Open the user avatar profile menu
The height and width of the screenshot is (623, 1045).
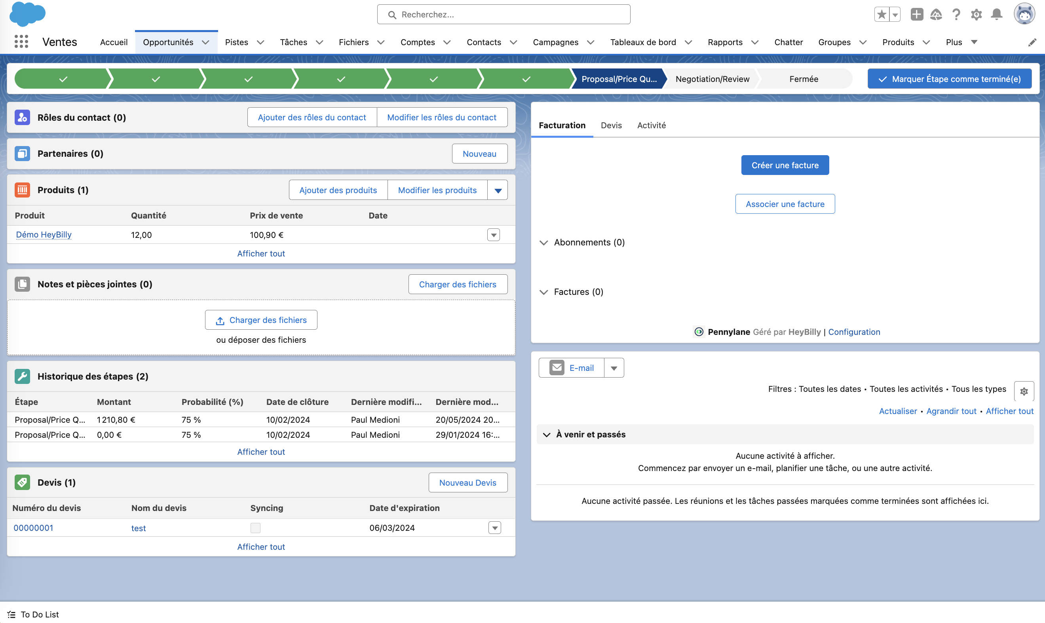click(1024, 15)
